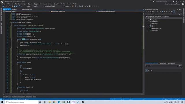Viewport: 185px width, 104px height.
Task: Expand the Properties node
Action: [148, 20]
